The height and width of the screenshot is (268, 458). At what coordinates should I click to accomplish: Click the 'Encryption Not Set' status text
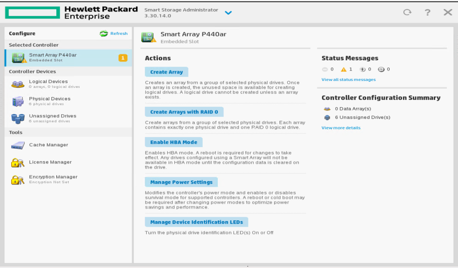tap(49, 182)
